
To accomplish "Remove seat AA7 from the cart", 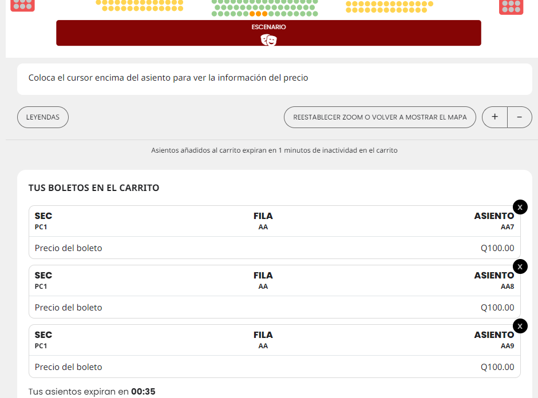I will [520, 207].
